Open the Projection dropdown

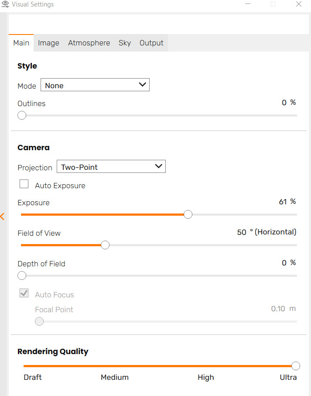111,167
